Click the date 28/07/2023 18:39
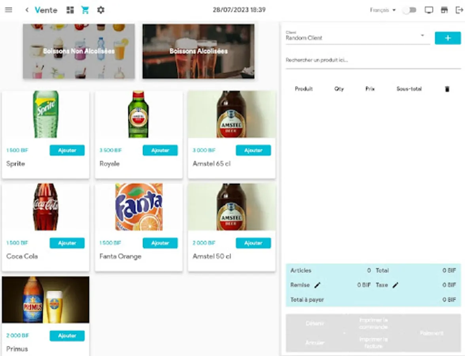 [x=239, y=10]
